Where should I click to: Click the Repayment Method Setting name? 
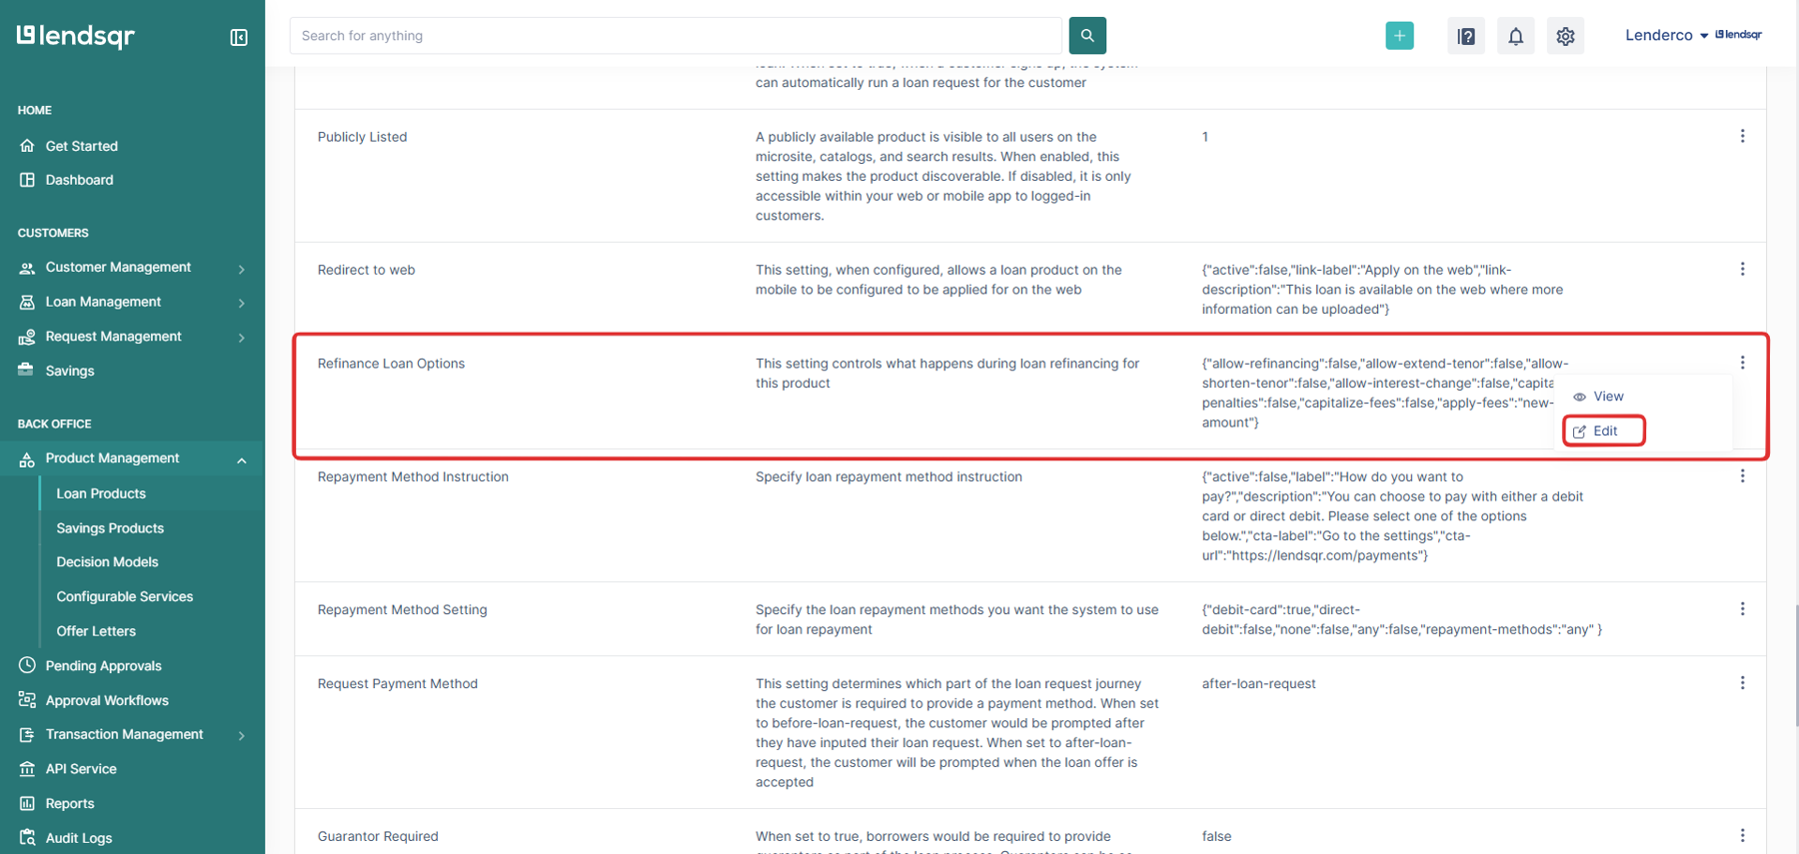402,609
